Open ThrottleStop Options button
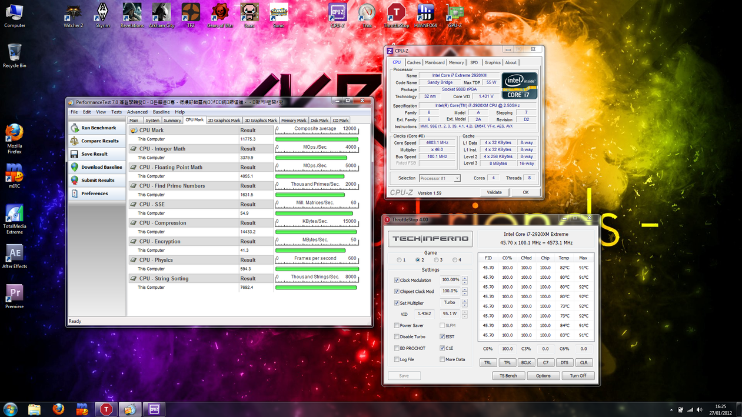 pyautogui.click(x=543, y=376)
